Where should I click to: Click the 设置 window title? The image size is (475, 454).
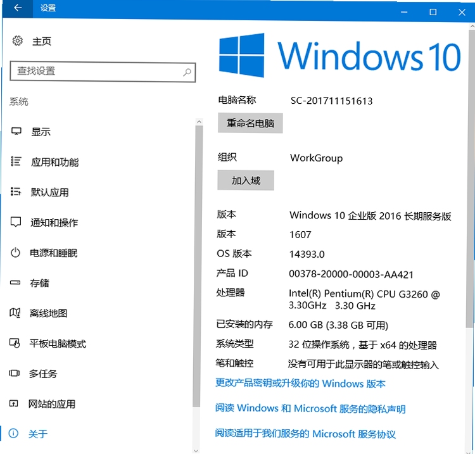[49, 8]
